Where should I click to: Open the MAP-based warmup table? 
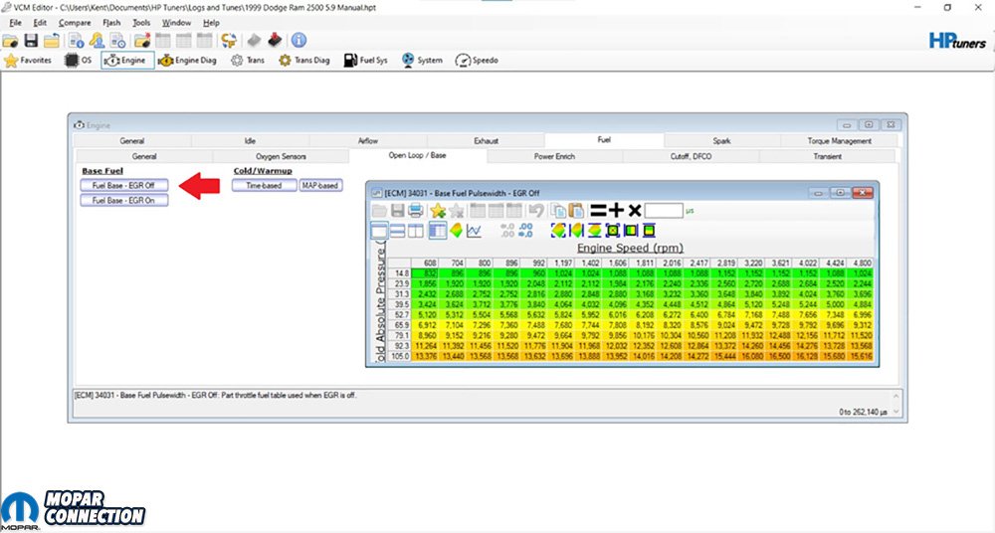[x=320, y=185]
